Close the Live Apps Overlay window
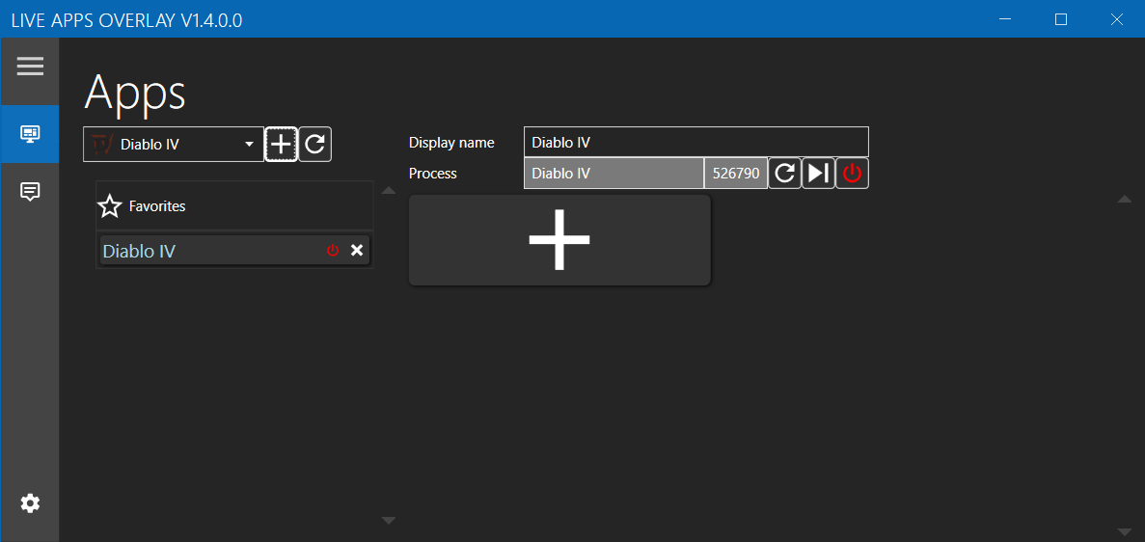The image size is (1145, 542). (x=1116, y=19)
